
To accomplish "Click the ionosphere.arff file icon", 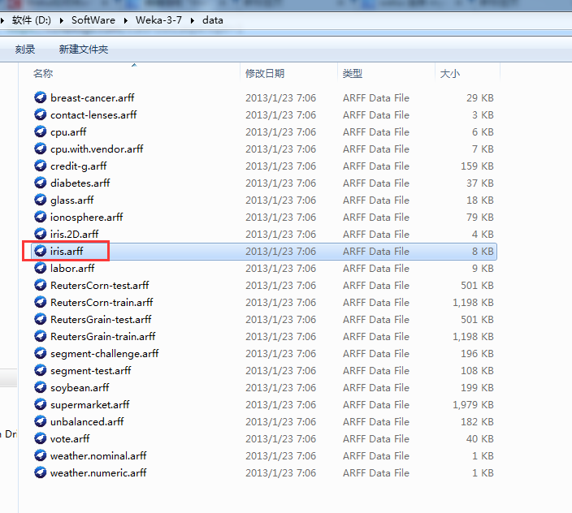I will 40,217.
